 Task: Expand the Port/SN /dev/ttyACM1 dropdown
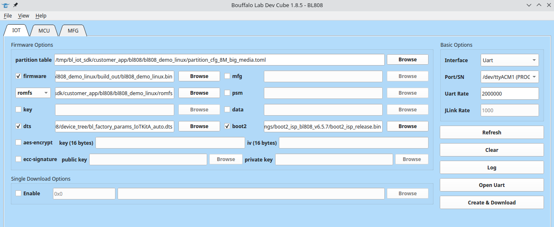pos(509,77)
